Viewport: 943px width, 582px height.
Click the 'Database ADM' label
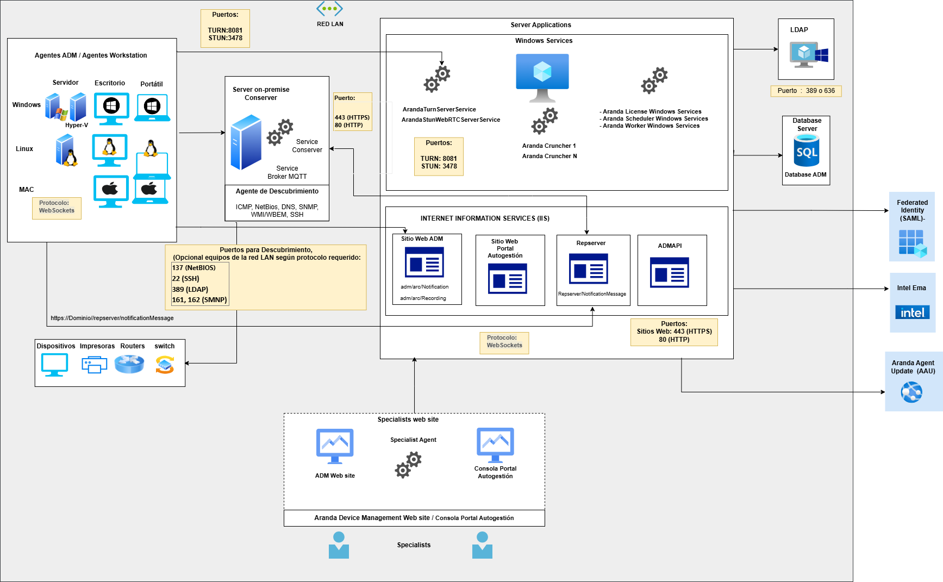point(805,174)
